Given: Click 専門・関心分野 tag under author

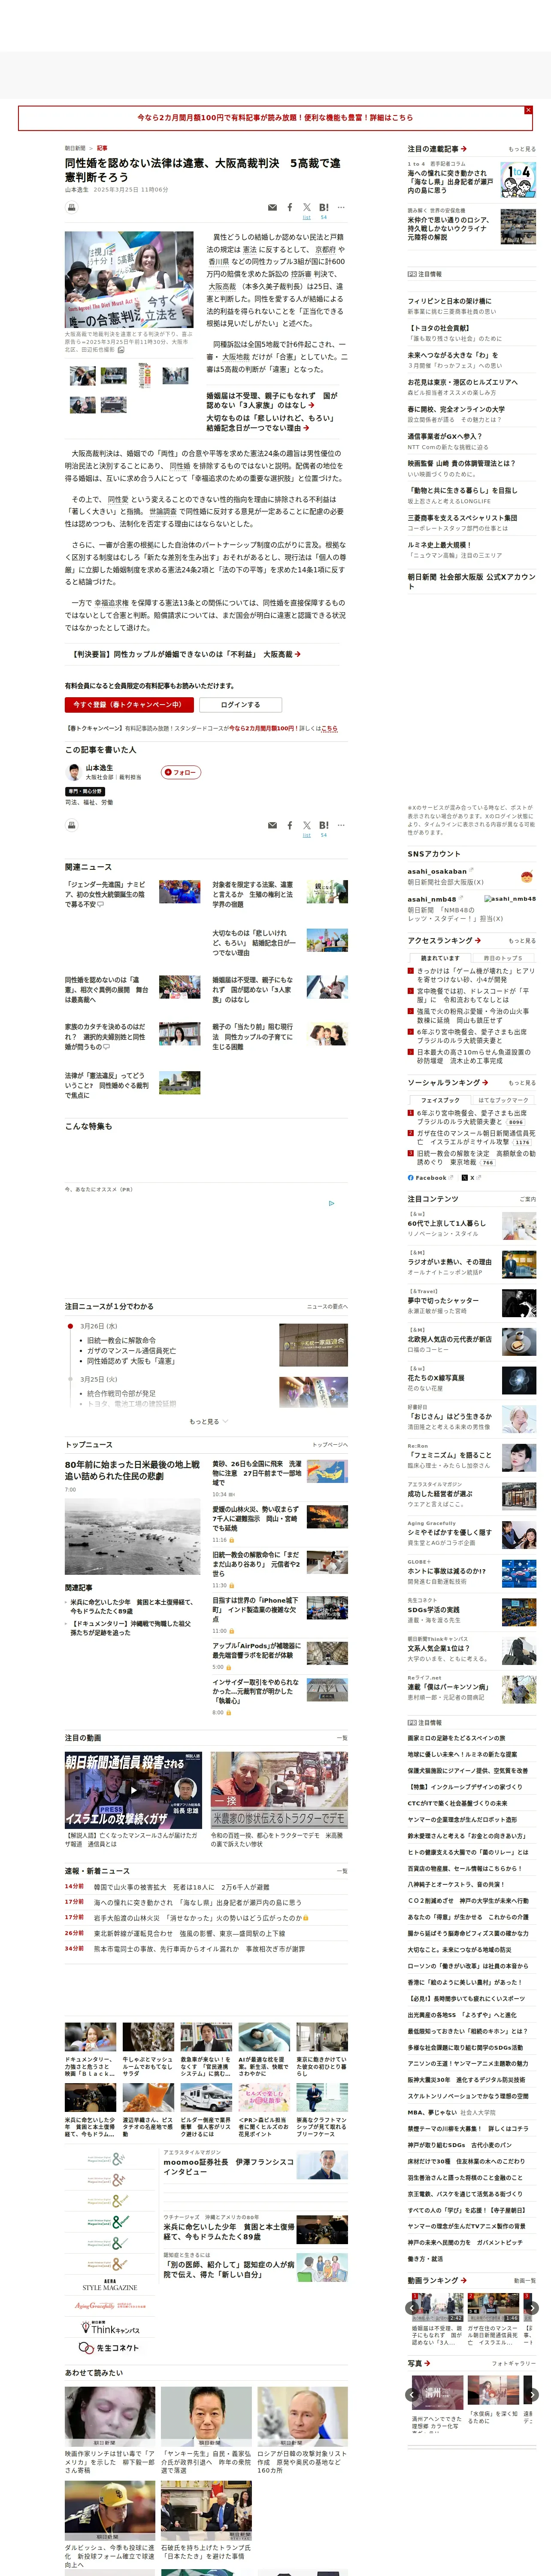Looking at the screenshot, I should point(85,791).
